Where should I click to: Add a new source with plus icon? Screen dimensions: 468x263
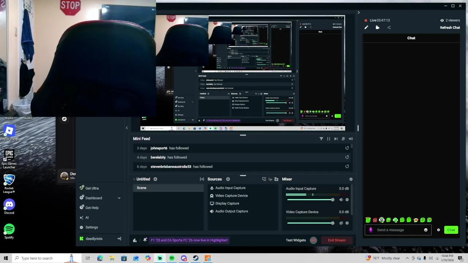click(228, 179)
